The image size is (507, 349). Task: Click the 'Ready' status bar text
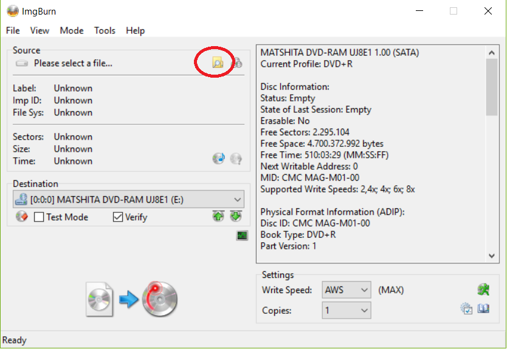pyautogui.click(x=15, y=340)
